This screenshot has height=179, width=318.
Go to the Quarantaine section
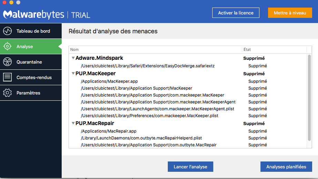(x=31, y=62)
